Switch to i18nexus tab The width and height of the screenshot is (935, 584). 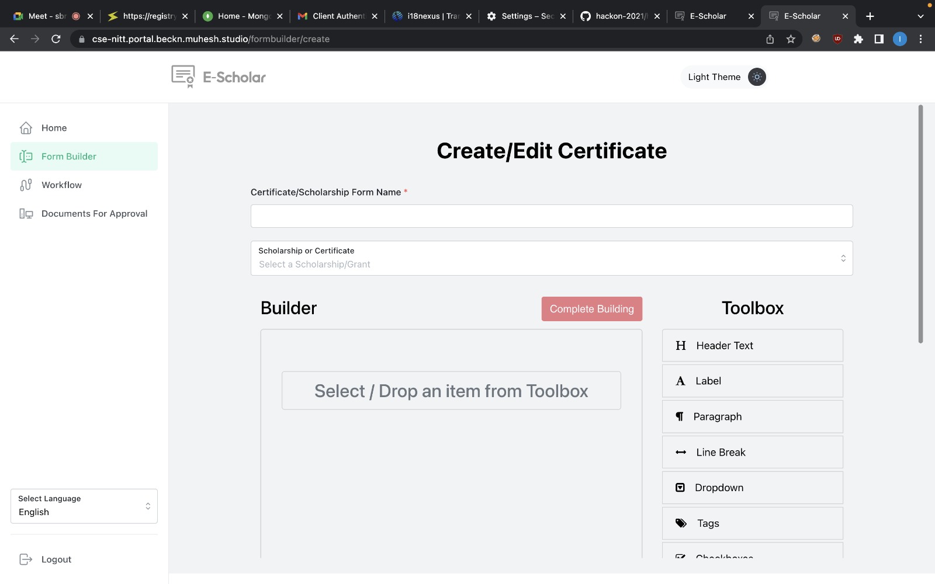click(432, 16)
